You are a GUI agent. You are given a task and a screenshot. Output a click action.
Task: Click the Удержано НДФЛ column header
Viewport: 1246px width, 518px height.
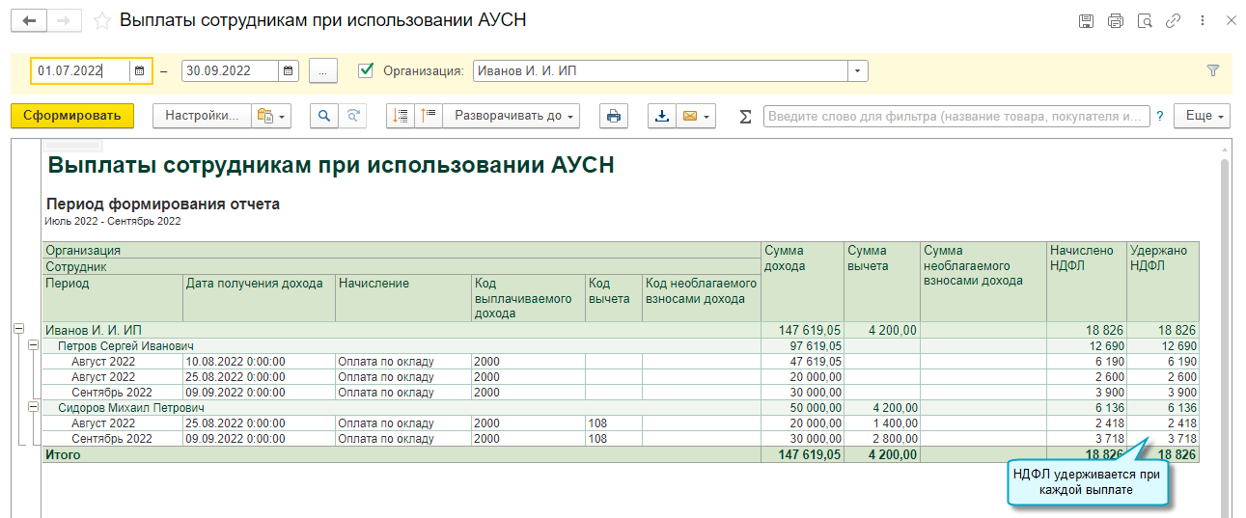tap(1162, 282)
